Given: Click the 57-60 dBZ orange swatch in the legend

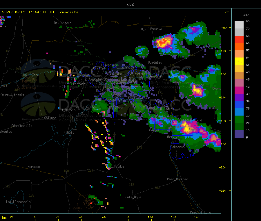Looking at the screenshot, I should click(x=239, y=47).
